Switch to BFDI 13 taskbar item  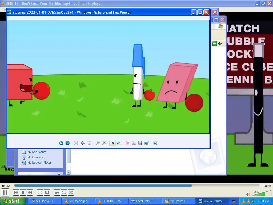coord(111,201)
